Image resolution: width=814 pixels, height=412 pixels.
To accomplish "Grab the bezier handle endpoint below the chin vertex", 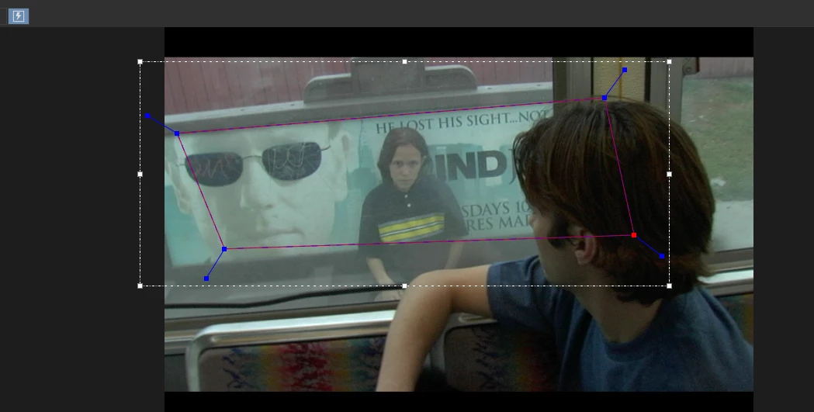I will pyautogui.click(x=206, y=279).
